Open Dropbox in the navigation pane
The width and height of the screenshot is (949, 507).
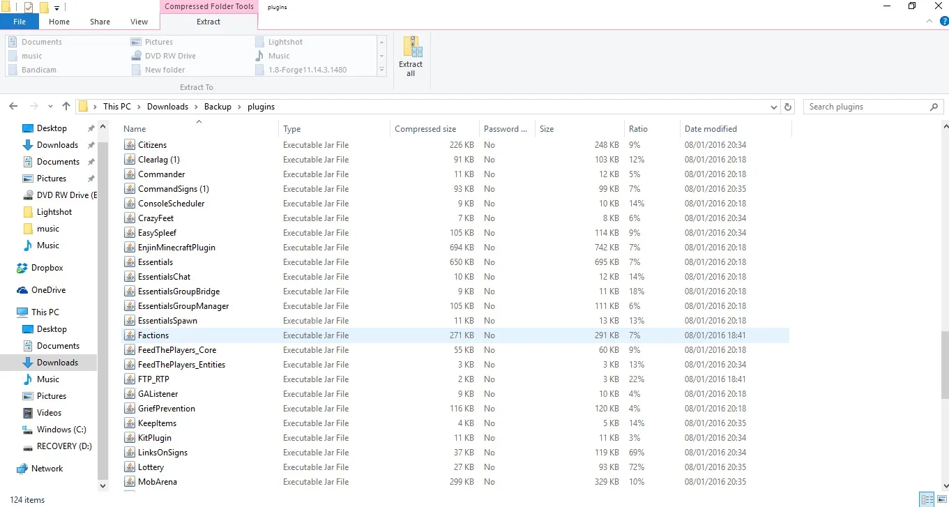click(47, 268)
